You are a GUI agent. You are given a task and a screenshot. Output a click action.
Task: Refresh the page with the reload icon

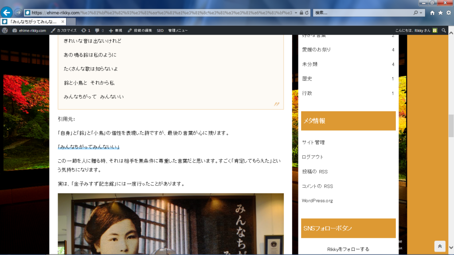307,13
